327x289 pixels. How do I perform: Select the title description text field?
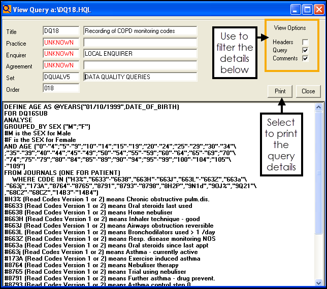[140, 31]
